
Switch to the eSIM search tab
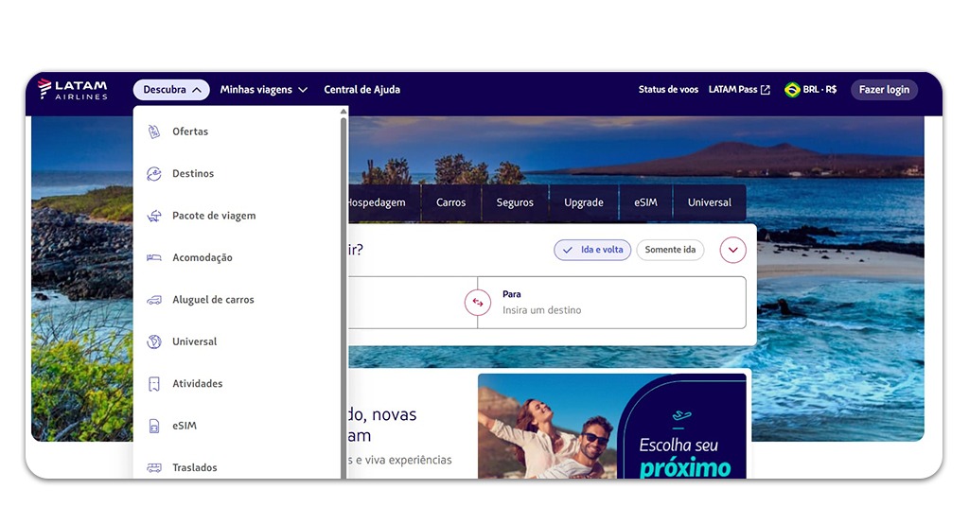pos(645,202)
